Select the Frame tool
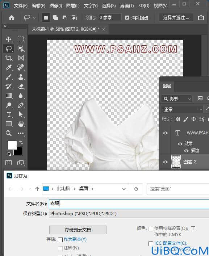The width and height of the screenshot is (209, 256). [21, 58]
